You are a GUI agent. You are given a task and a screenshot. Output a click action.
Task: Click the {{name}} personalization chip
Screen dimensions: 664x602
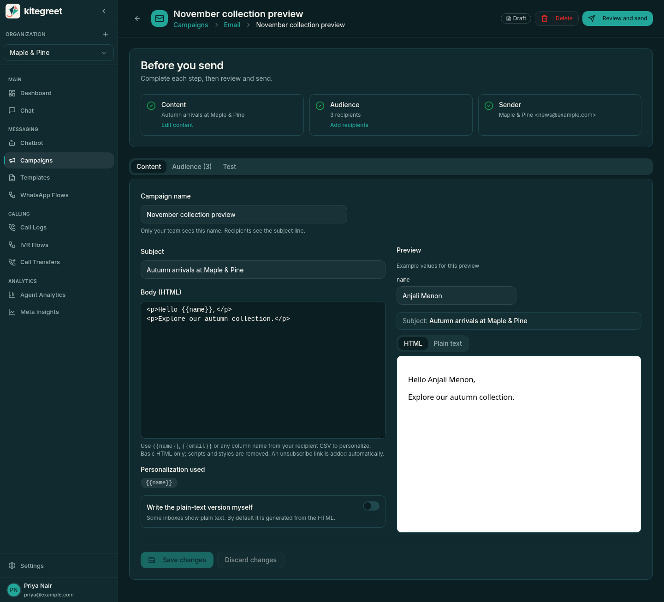click(x=159, y=483)
